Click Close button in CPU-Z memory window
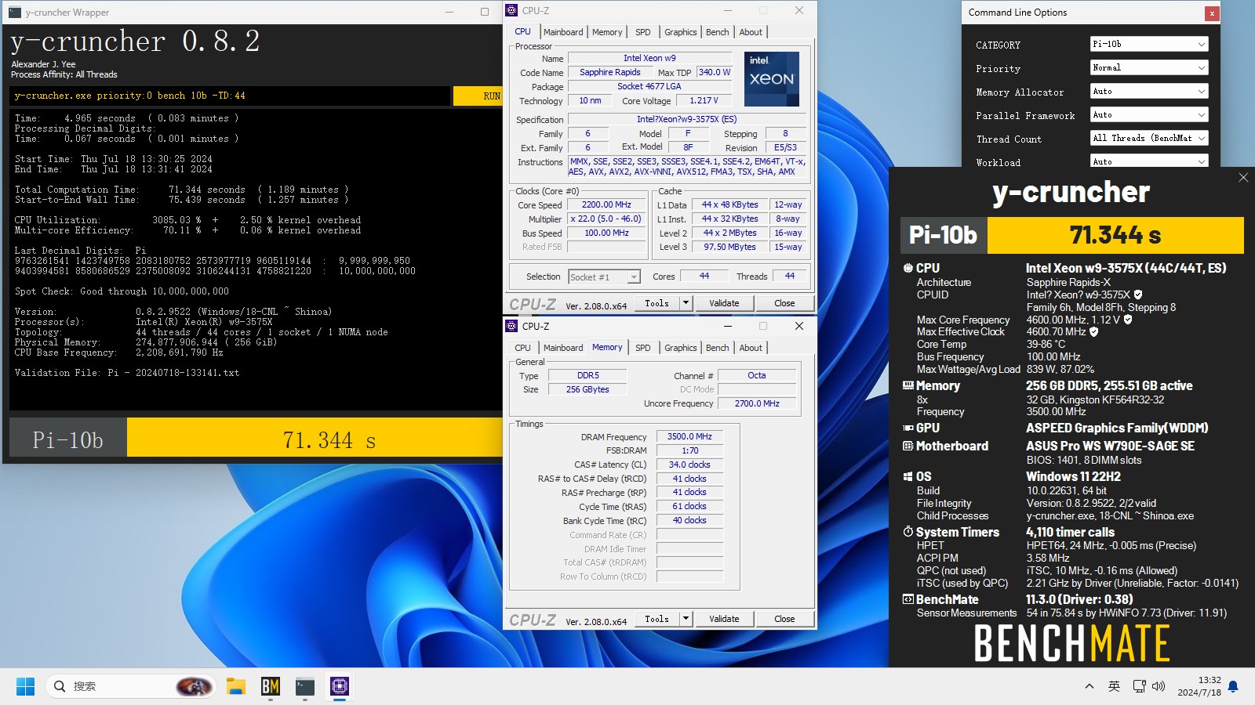This screenshot has height=705, width=1255. coord(784,619)
